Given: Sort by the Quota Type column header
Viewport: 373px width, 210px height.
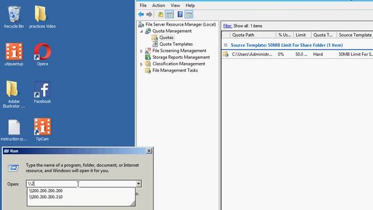Looking at the screenshot, I should [x=324, y=35].
